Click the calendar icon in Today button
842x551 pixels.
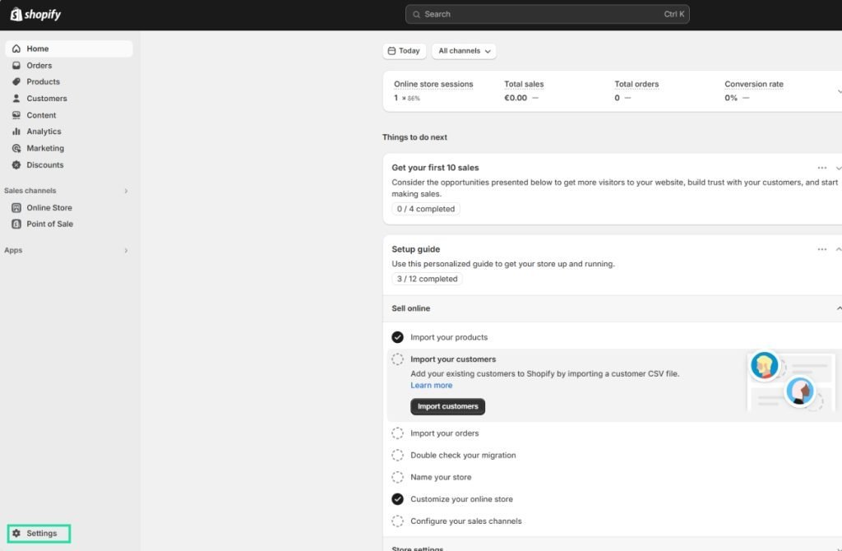[x=391, y=50]
